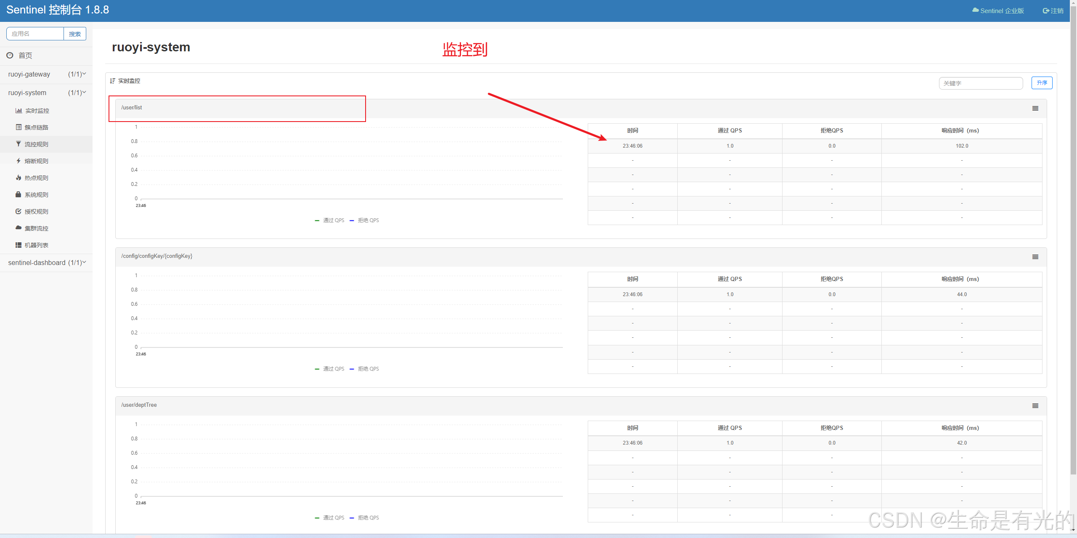
Task: Click the 通过 QPS header in /user/deptTree table
Action: (730, 428)
